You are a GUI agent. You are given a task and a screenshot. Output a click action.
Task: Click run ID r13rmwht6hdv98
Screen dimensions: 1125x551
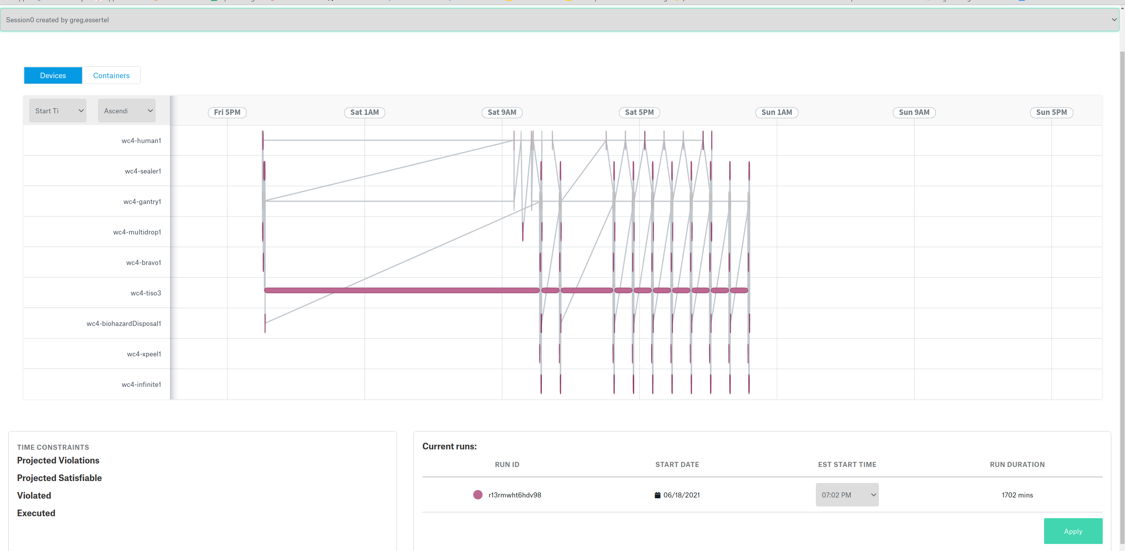coord(515,495)
